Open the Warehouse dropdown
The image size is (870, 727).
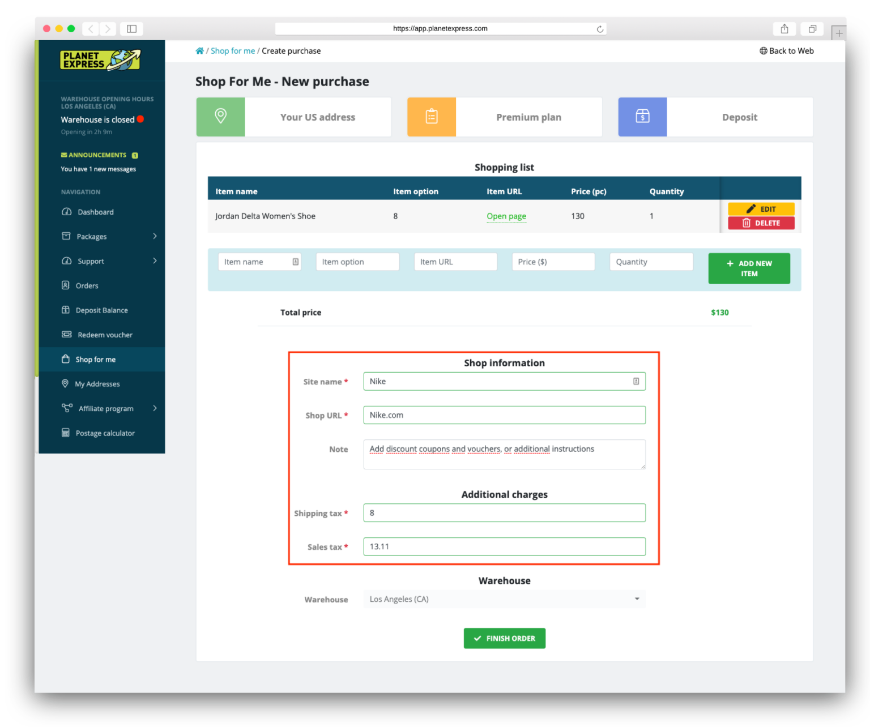[x=504, y=599]
